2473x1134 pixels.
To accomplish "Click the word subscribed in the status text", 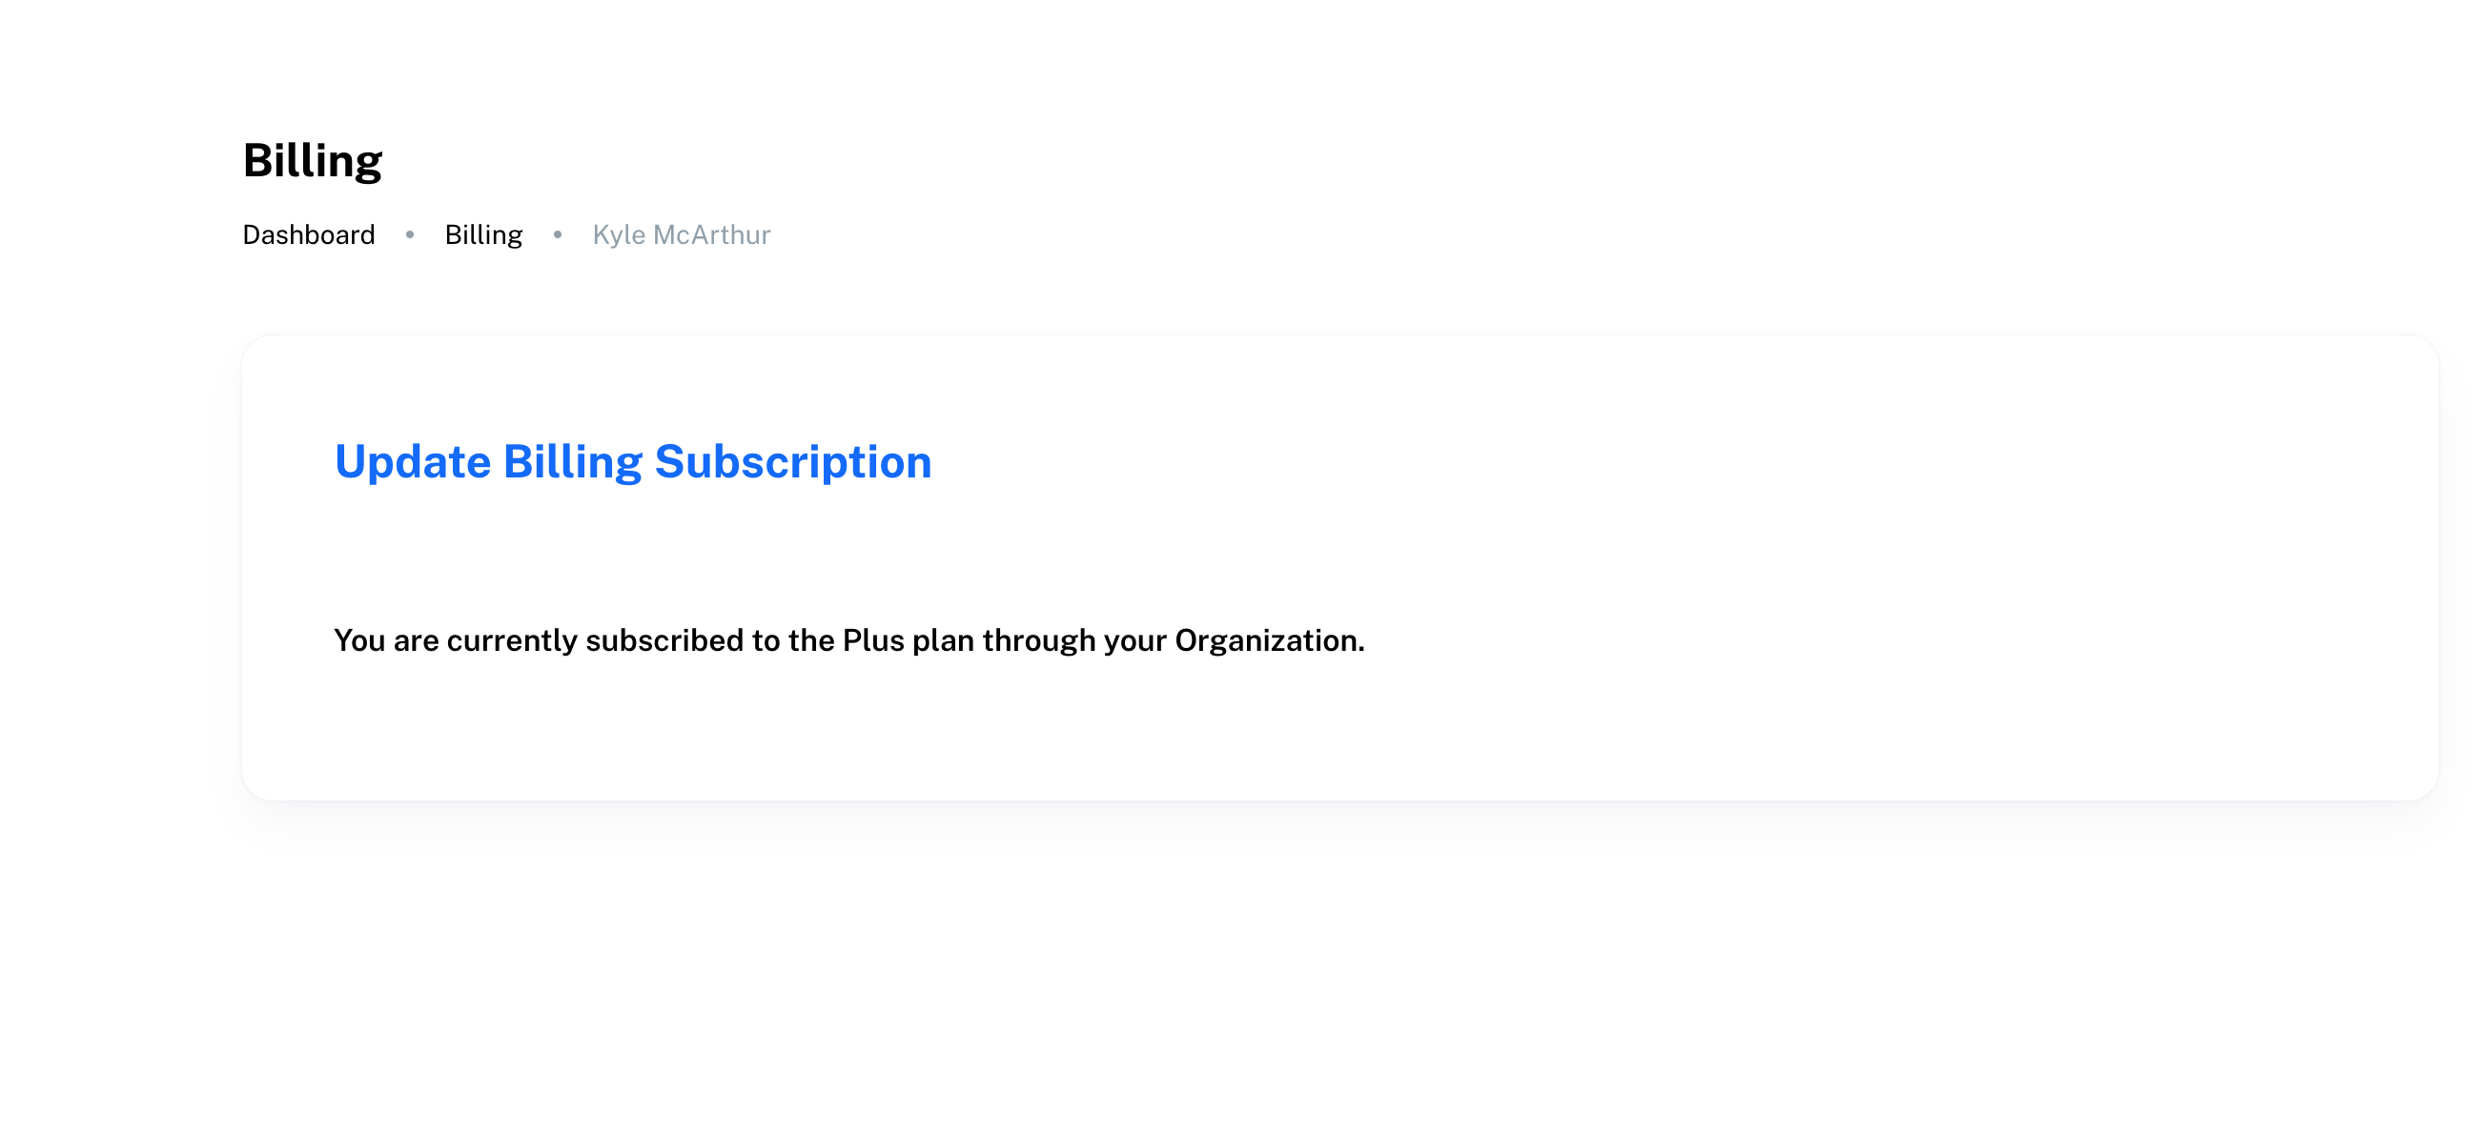I will [664, 640].
